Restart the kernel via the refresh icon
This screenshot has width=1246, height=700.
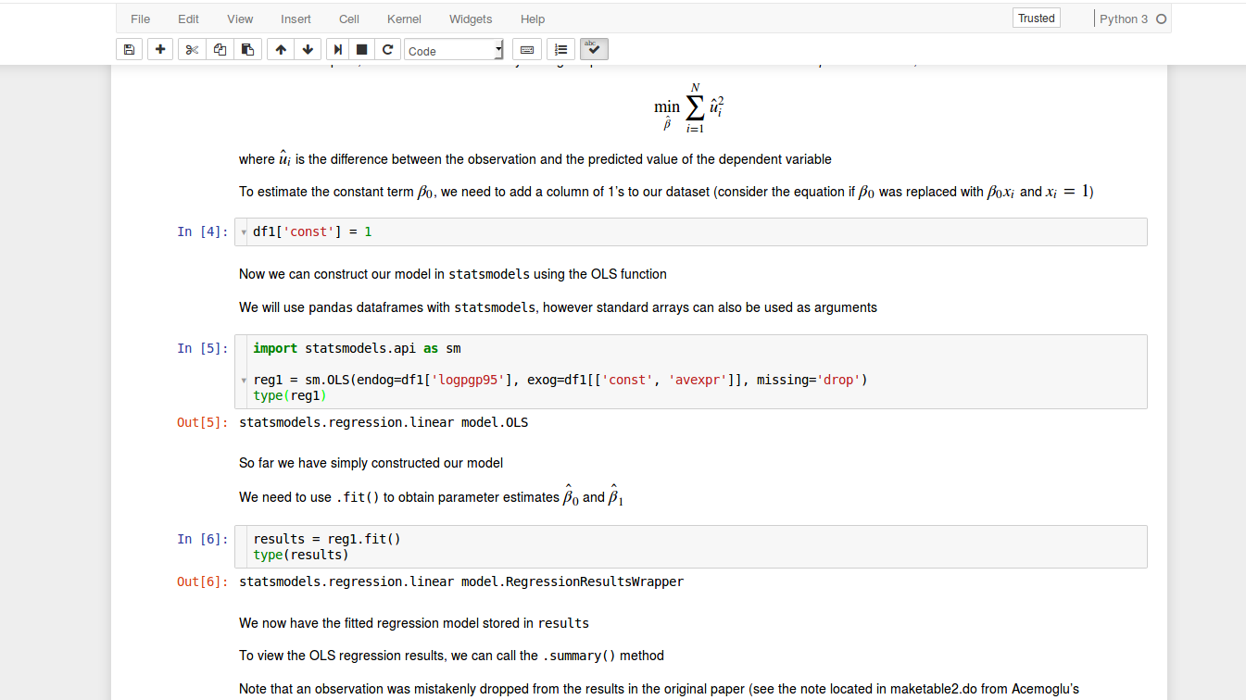tap(387, 49)
